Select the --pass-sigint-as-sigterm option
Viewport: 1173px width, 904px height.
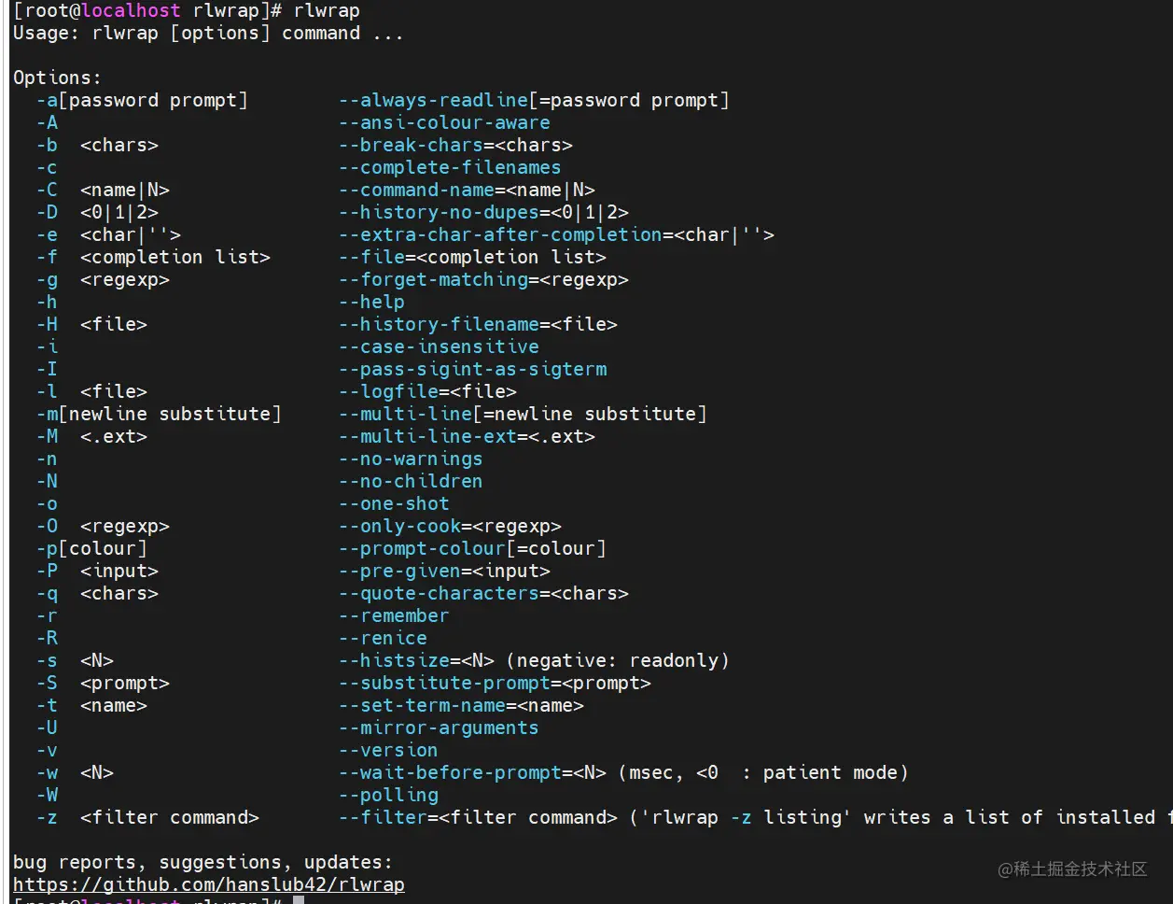[472, 369]
